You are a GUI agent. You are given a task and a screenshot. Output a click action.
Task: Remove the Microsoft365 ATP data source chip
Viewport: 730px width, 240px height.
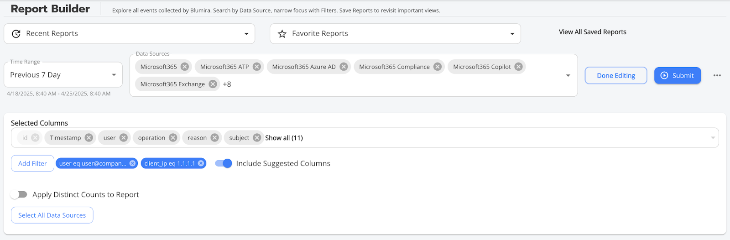(x=257, y=67)
